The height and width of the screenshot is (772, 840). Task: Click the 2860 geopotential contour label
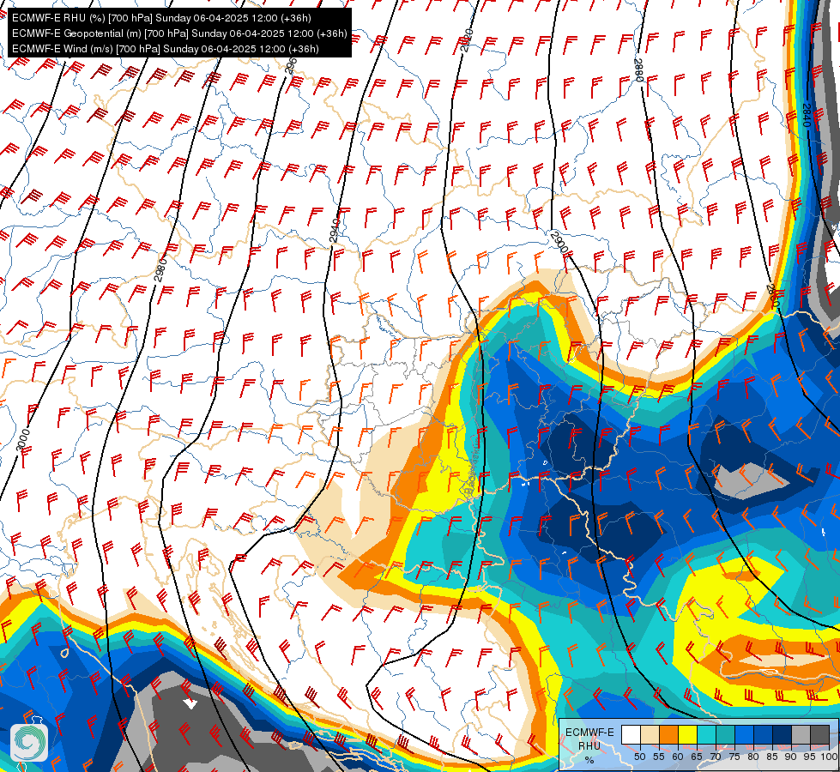(772, 296)
